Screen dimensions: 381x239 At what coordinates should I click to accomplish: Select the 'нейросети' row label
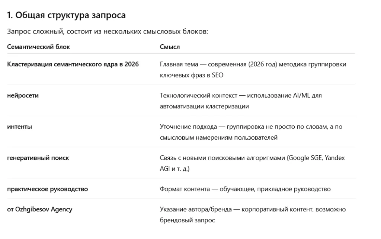(23, 96)
